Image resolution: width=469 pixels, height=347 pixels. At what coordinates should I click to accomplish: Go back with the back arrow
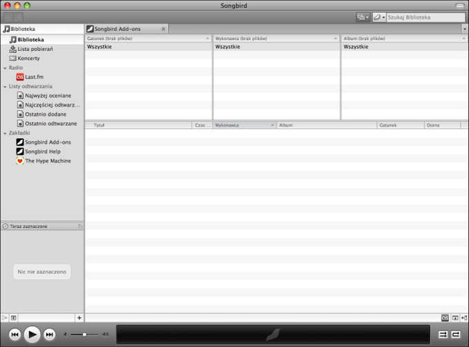click(x=9, y=17)
